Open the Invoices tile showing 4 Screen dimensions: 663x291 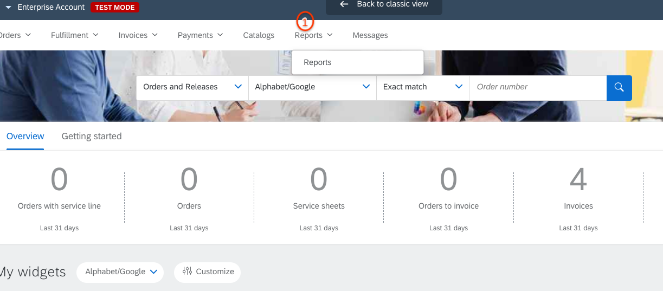tap(578, 198)
